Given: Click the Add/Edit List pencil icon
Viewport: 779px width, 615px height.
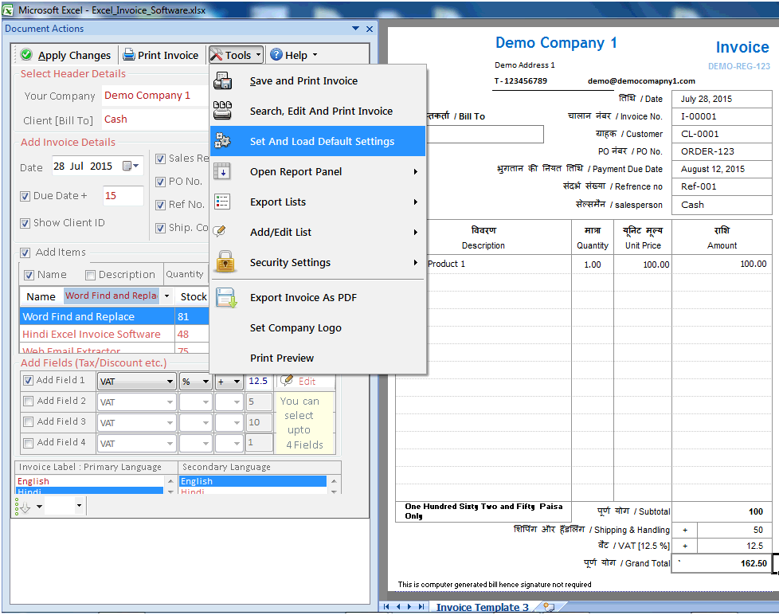Looking at the screenshot, I should (x=220, y=231).
